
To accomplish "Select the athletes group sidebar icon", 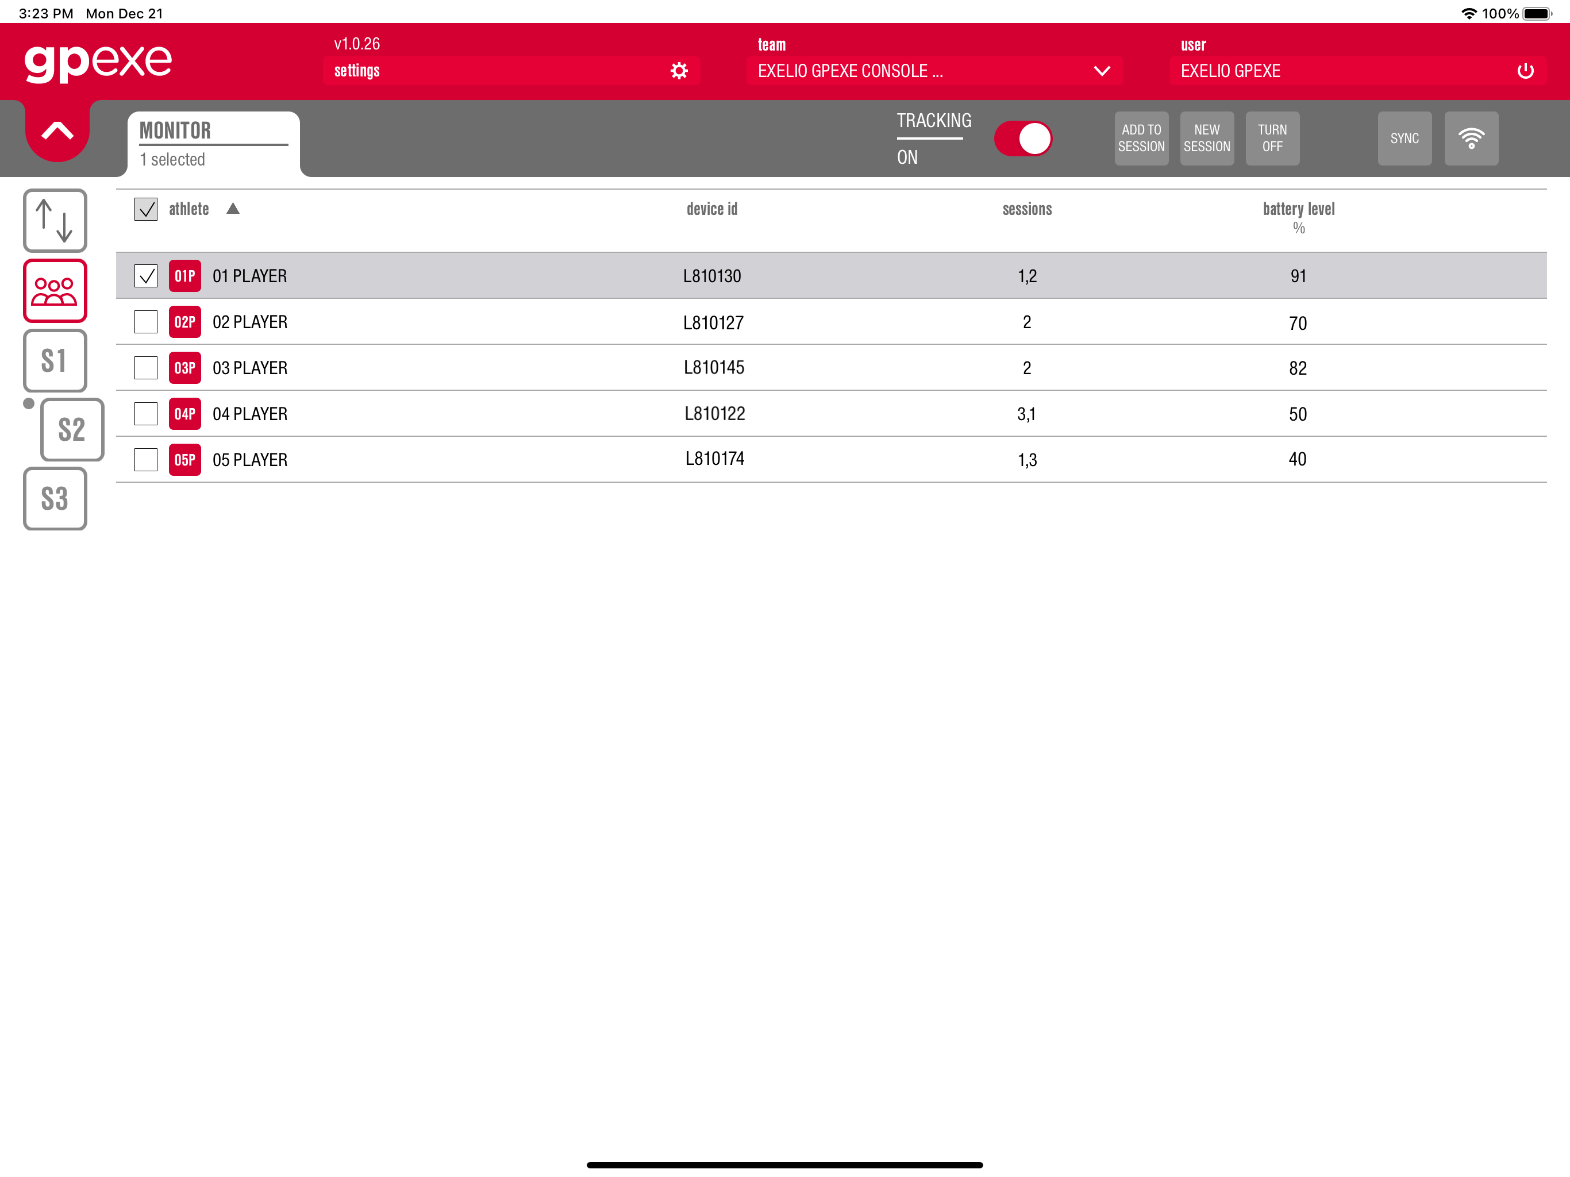I will coord(55,290).
